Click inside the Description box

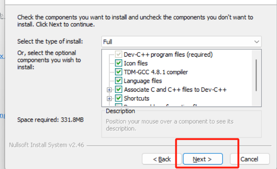[x=181, y=125]
